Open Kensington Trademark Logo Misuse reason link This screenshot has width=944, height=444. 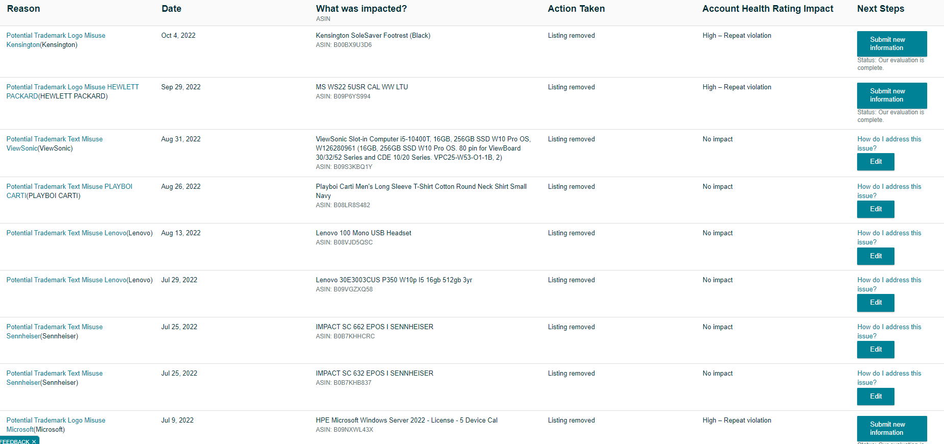click(56, 36)
